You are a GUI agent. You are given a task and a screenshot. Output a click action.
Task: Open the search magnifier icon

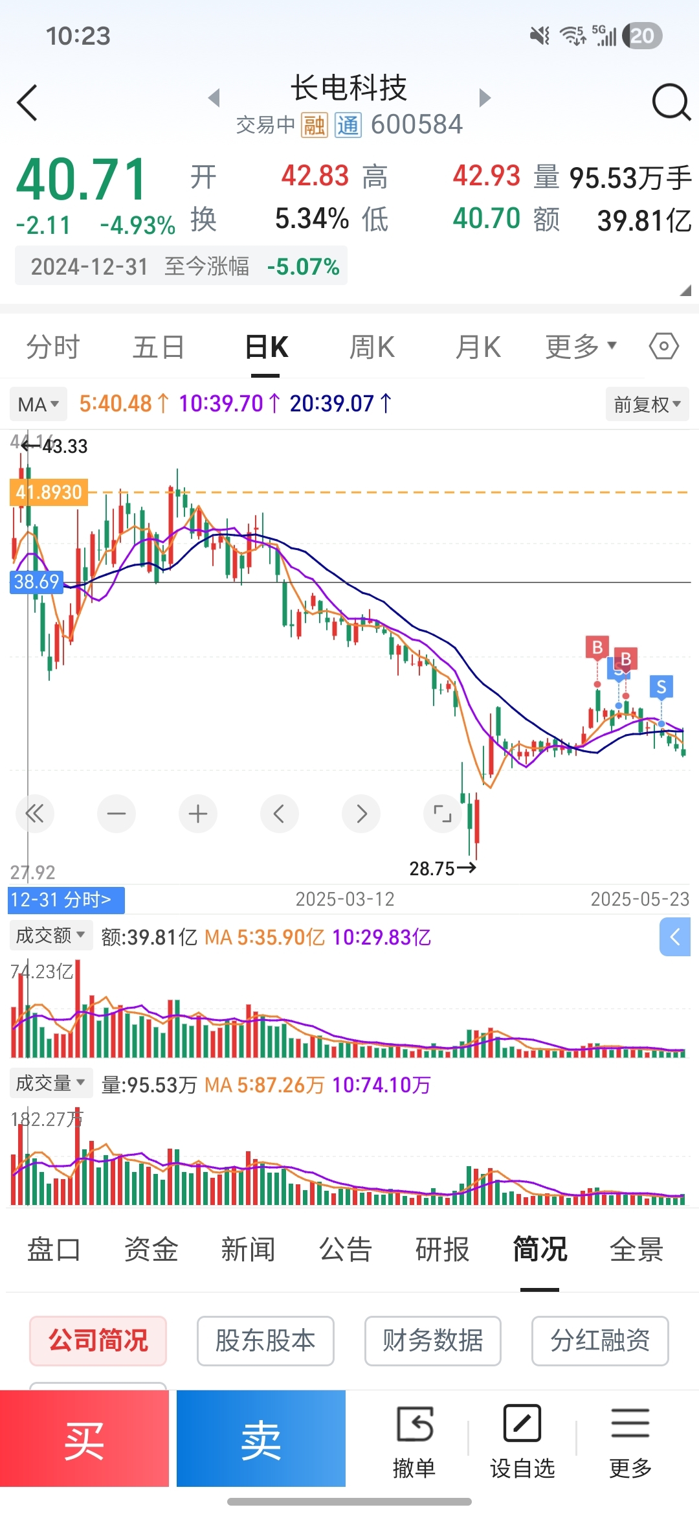click(x=671, y=102)
